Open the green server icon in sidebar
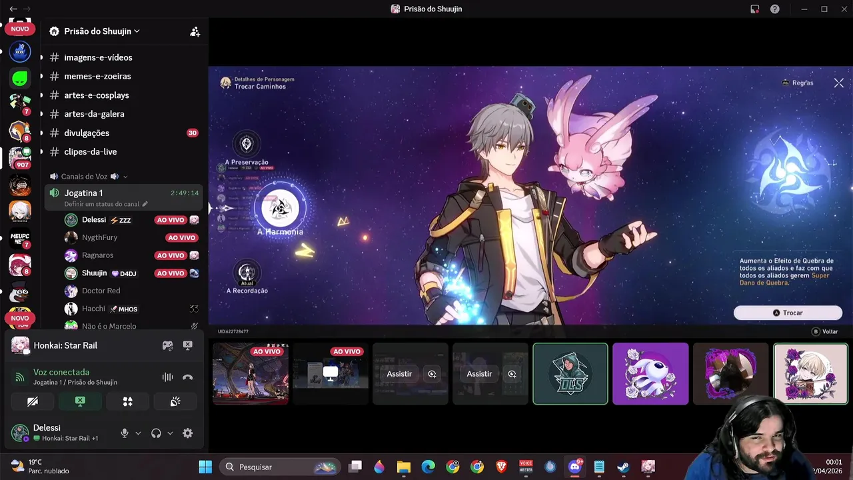Screen dimensions: 853x480 pyautogui.click(x=20, y=79)
